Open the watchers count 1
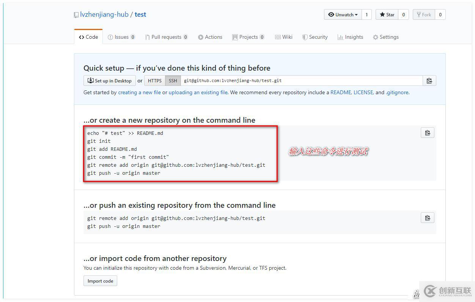The height and width of the screenshot is (302, 475). click(x=366, y=14)
